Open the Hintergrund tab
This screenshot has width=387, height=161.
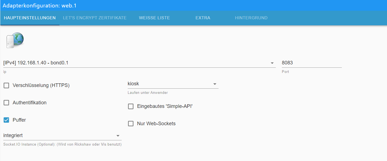point(251,18)
